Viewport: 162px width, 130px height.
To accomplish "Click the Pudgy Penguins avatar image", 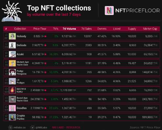I will click(x=12, y=72).
